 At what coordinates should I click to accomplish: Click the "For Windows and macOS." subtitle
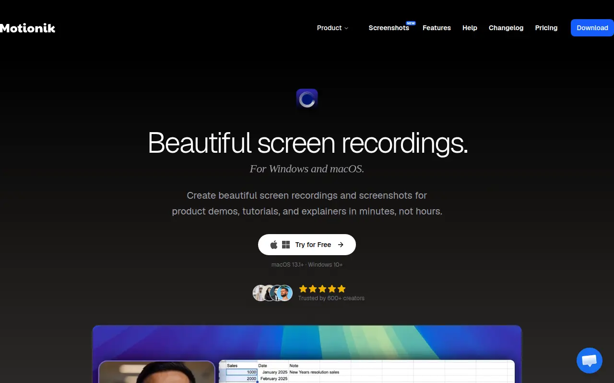pyautogui.click(x=307, y=169)
